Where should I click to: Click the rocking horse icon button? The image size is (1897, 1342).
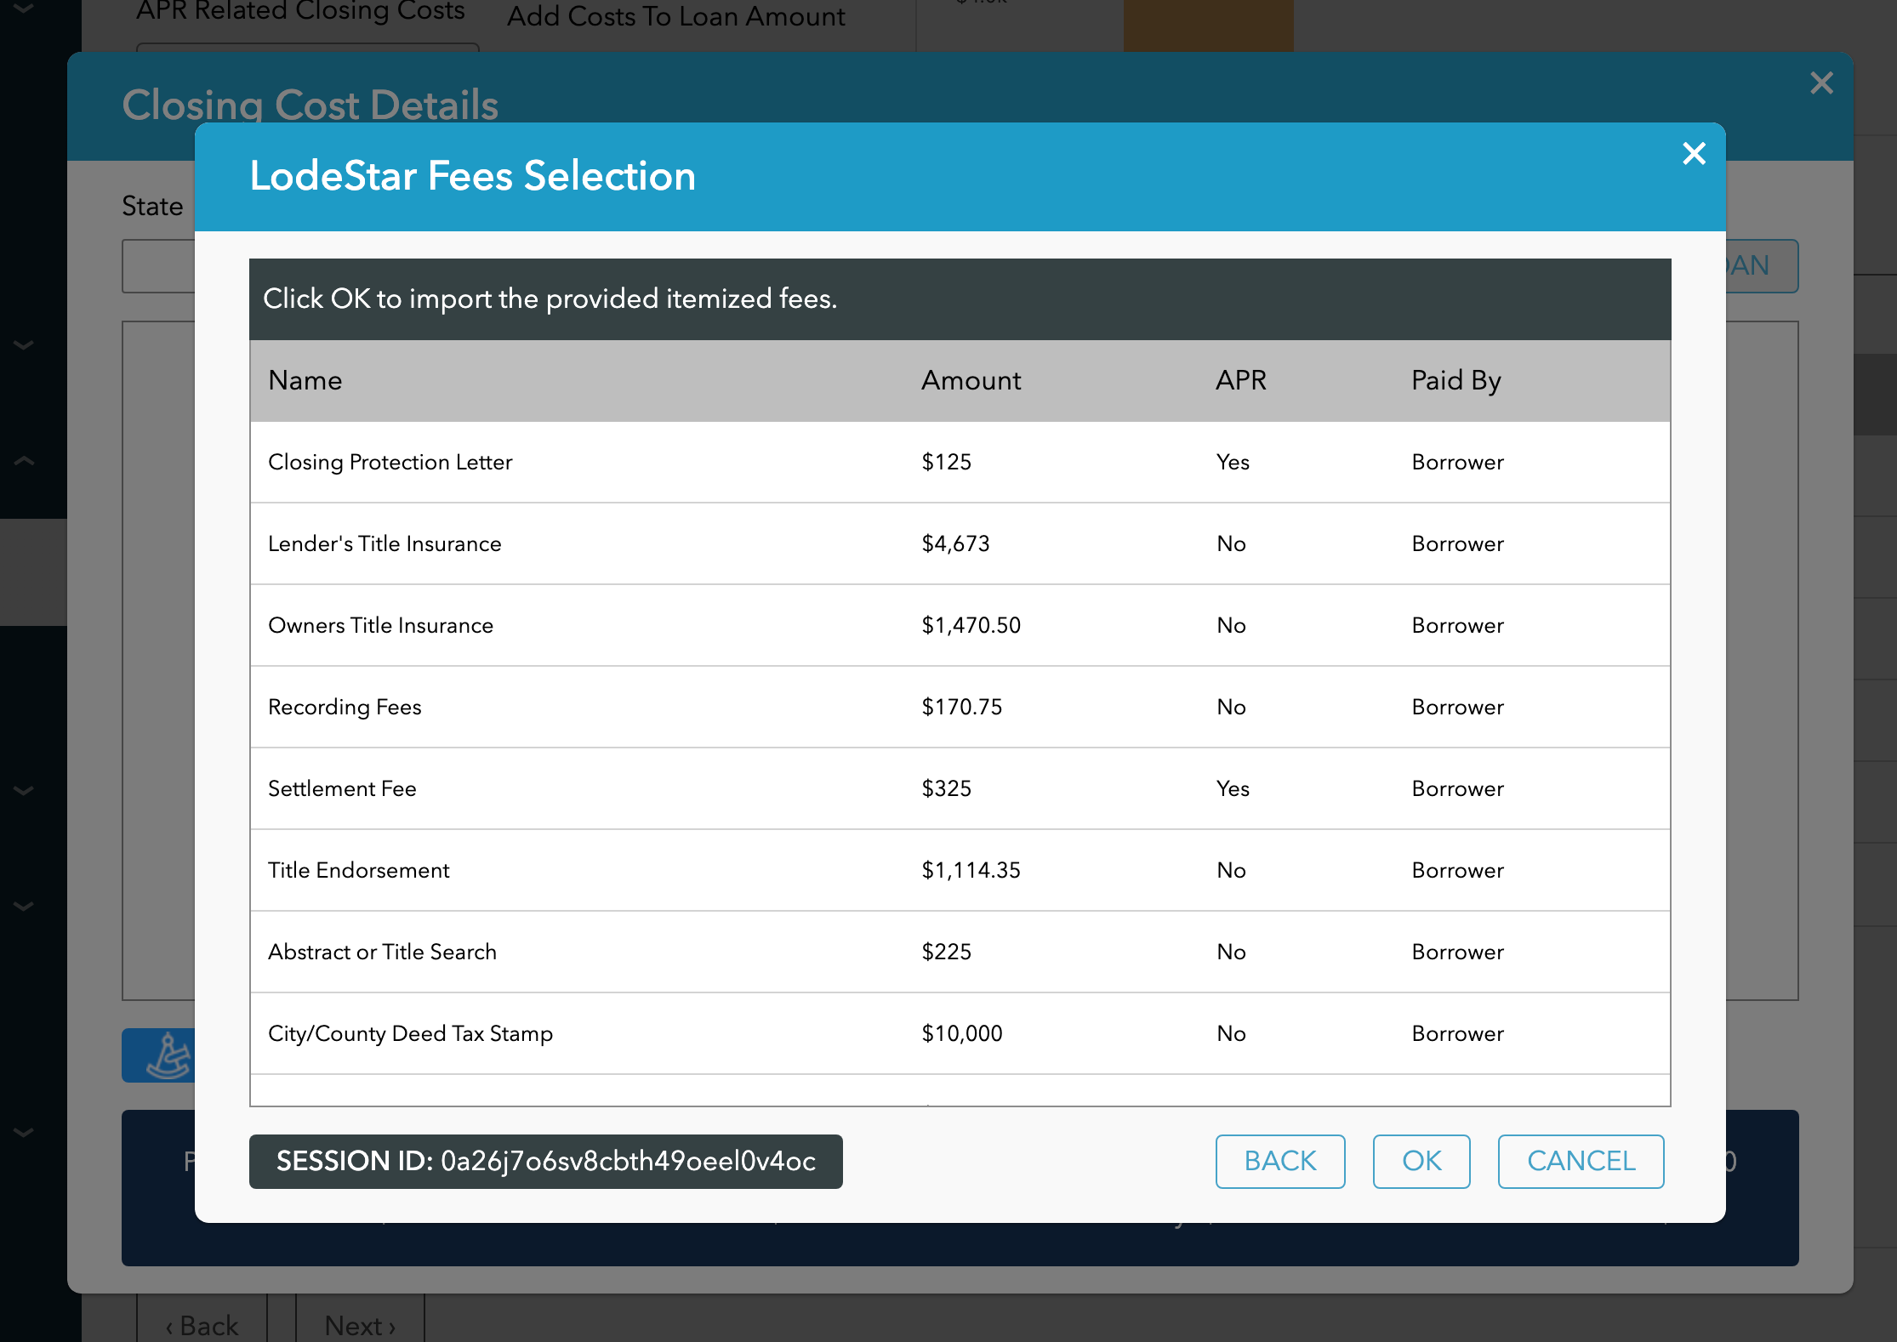[159, 1055]
